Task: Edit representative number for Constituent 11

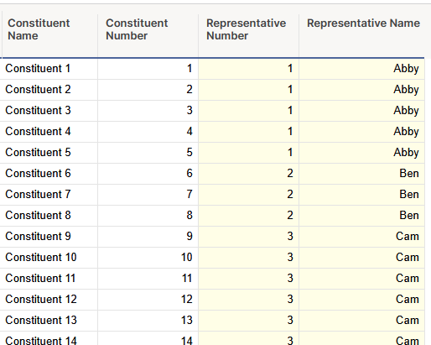Action: pos(249,279)
